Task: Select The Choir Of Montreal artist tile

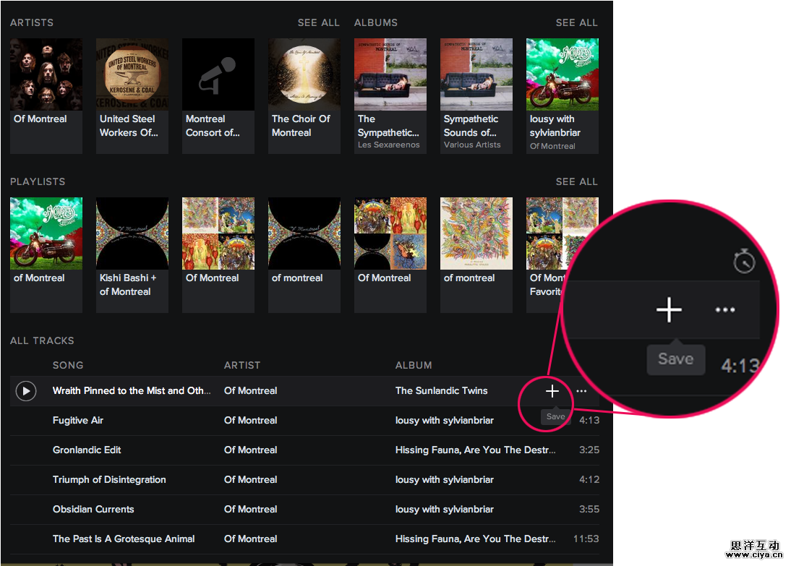Action: click(x=304, y=75)
